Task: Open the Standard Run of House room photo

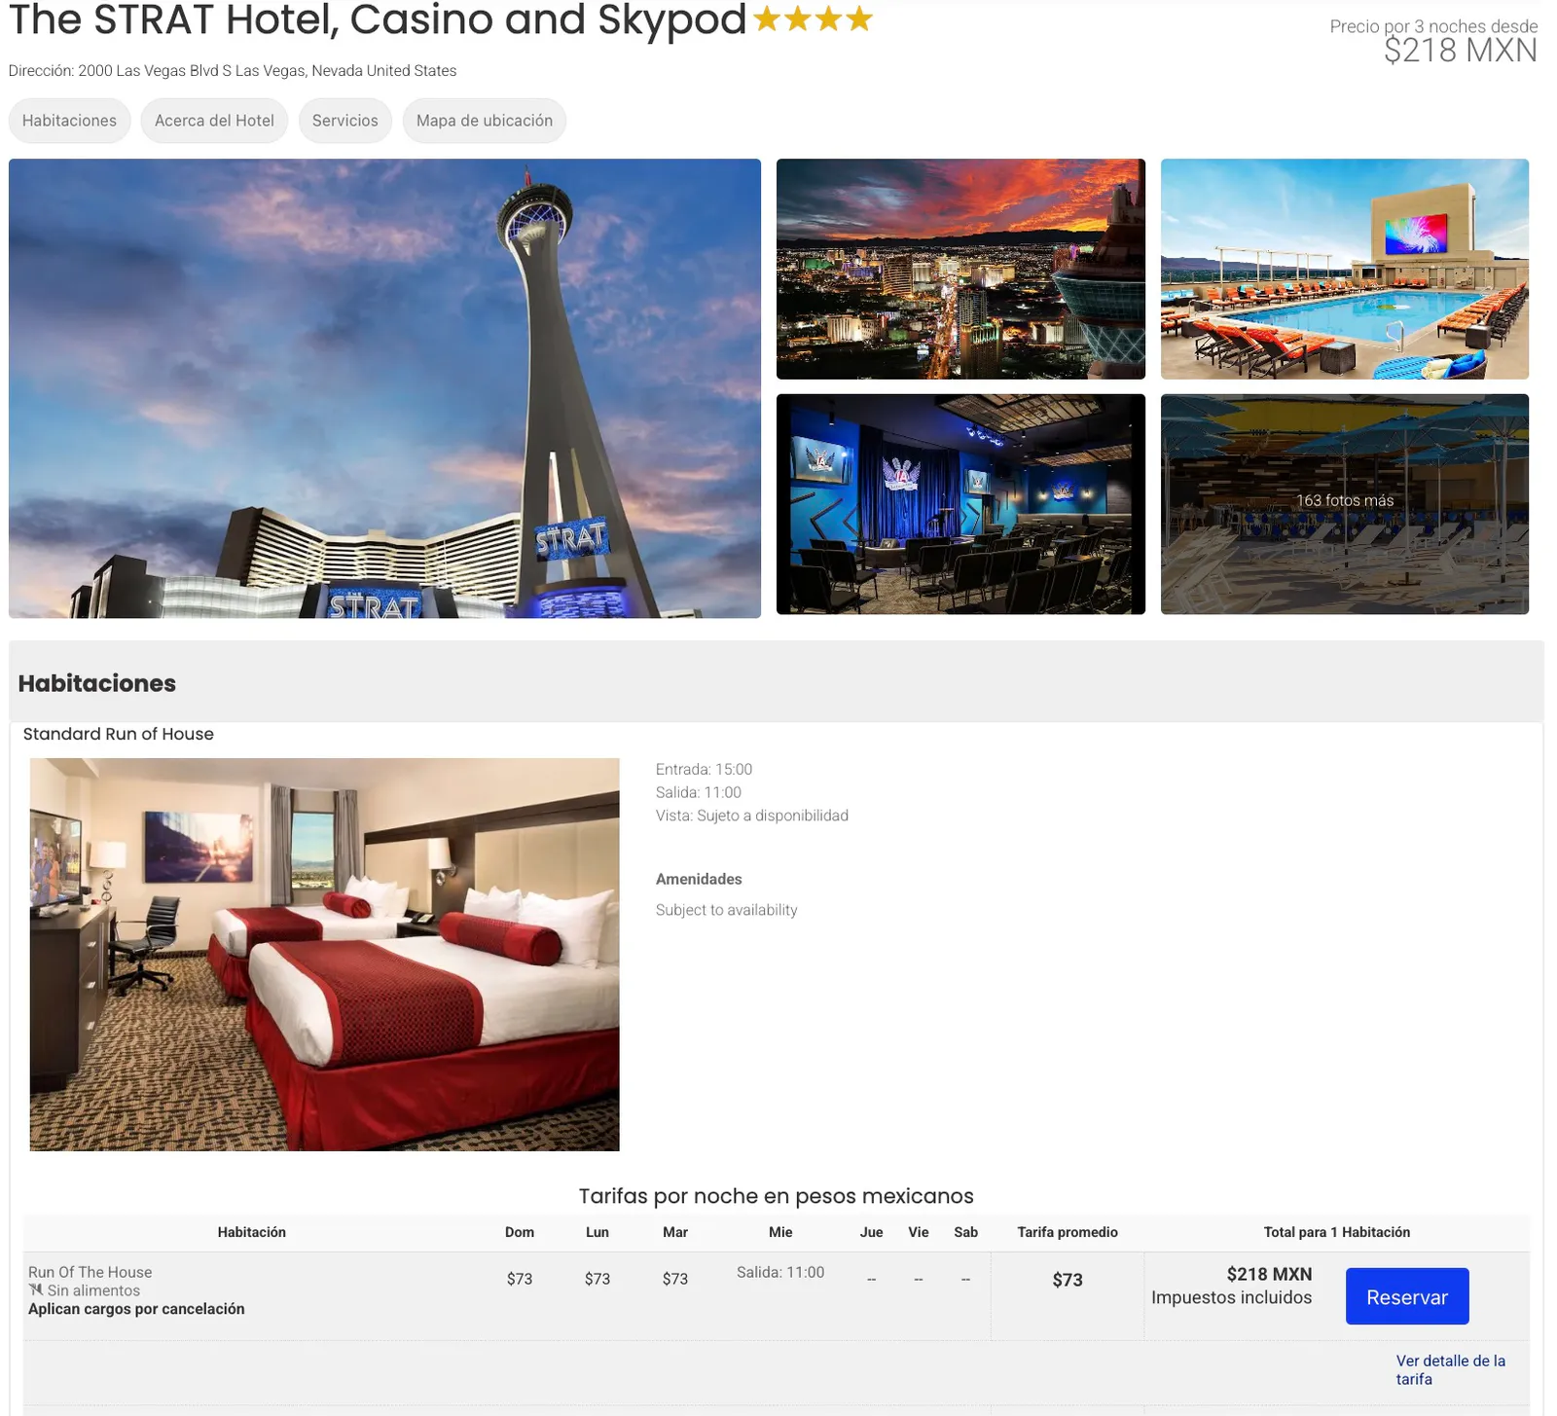Action: [325, 955]
